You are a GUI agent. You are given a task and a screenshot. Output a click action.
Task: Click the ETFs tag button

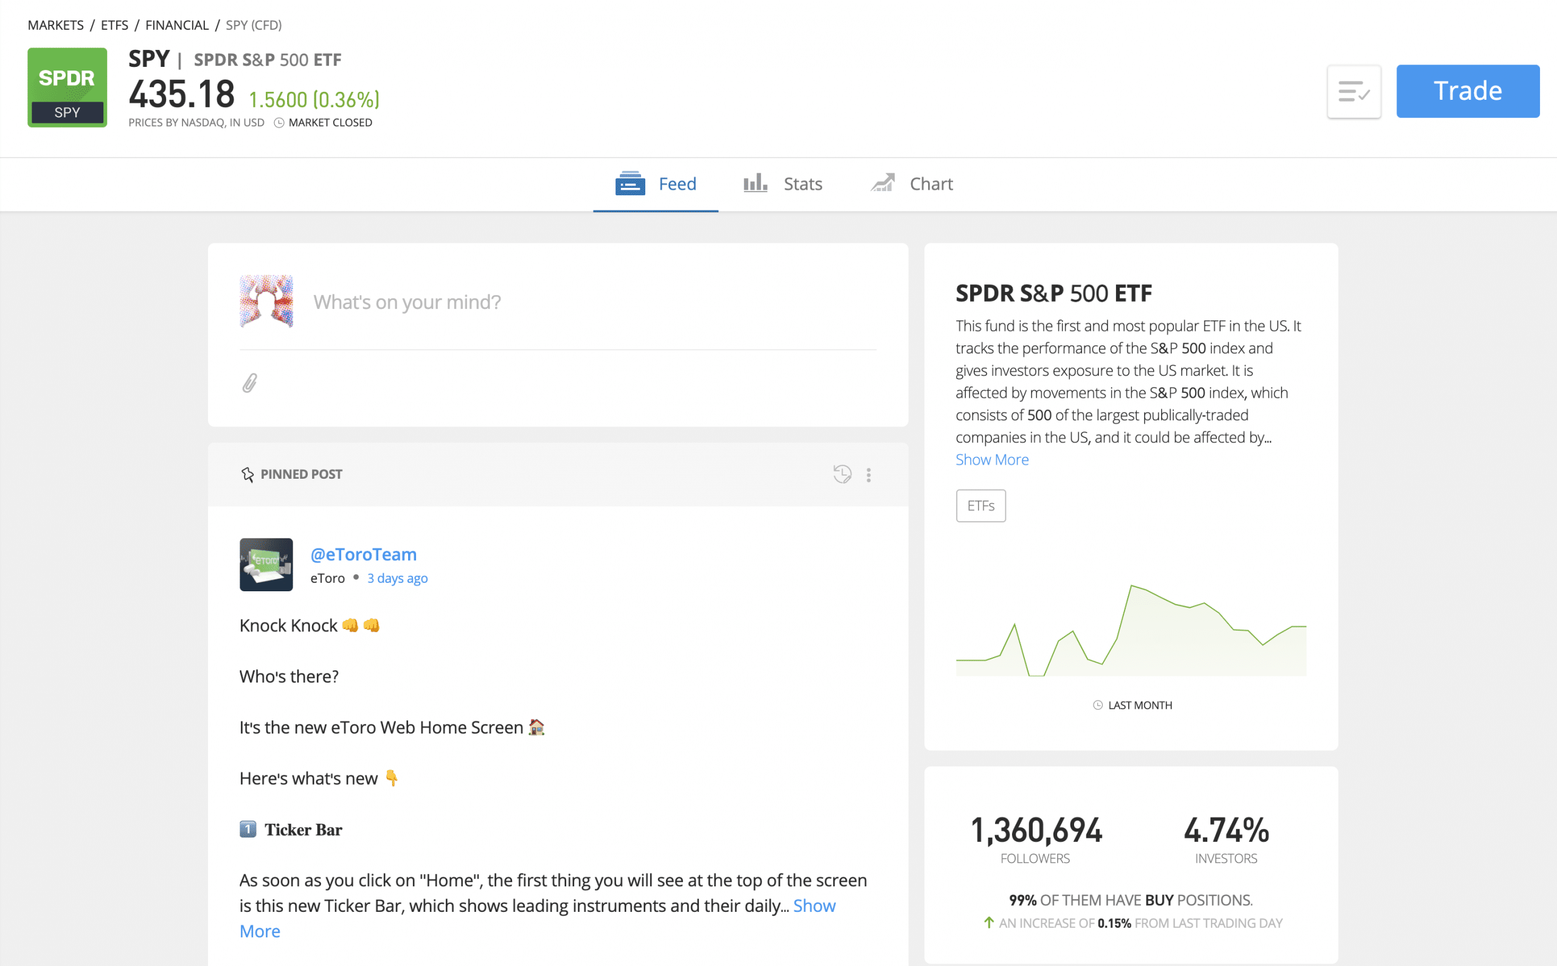point(980,506)
